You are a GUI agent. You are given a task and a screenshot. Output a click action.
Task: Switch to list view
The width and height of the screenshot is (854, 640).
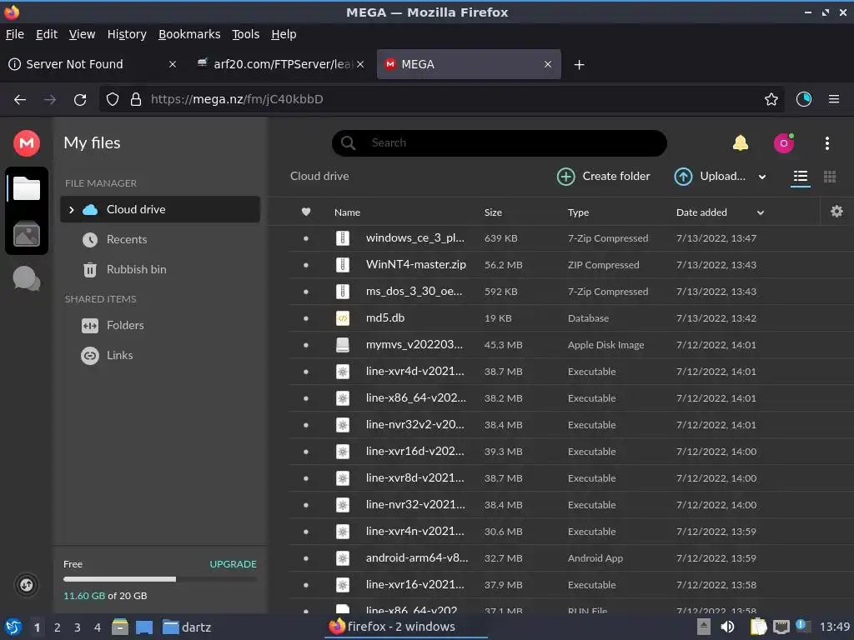coord(800,177)
